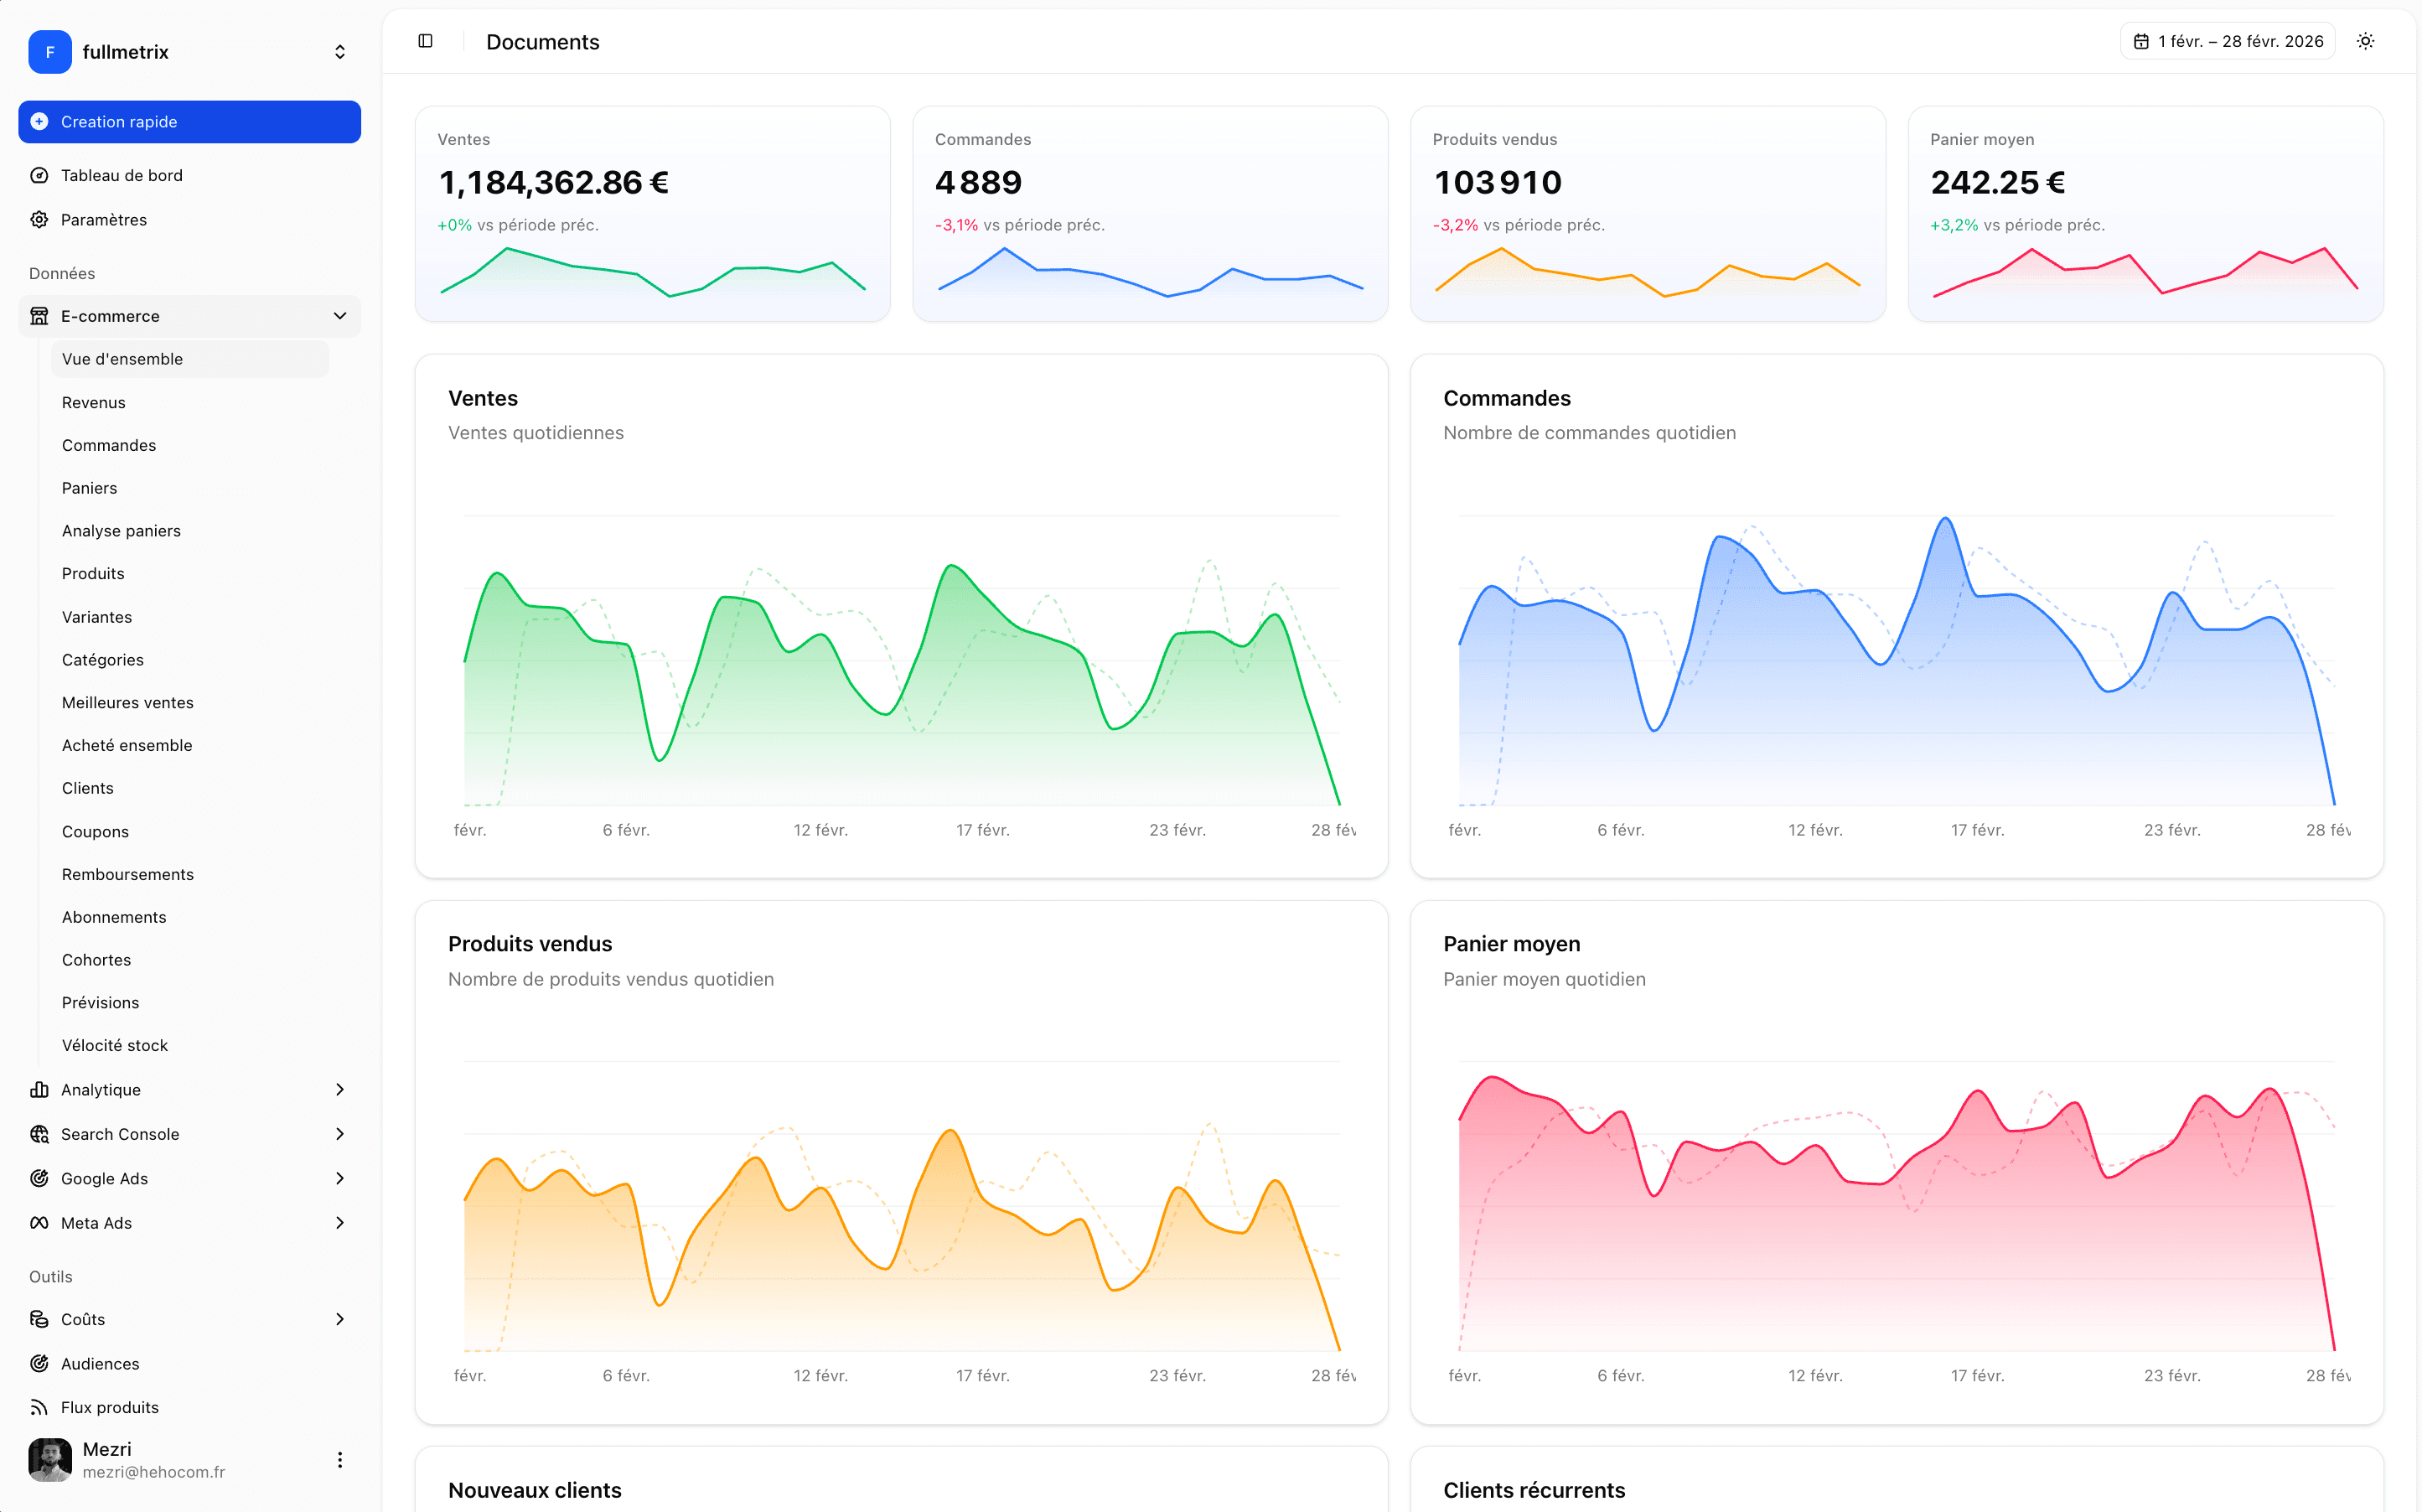
Task: Toggle light/dark theme with the sun icon
Action: 2365,41
